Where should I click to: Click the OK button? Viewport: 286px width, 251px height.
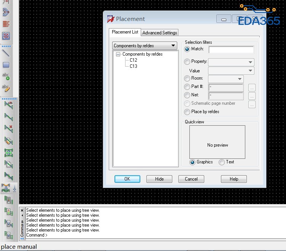[x=127, y=179]
